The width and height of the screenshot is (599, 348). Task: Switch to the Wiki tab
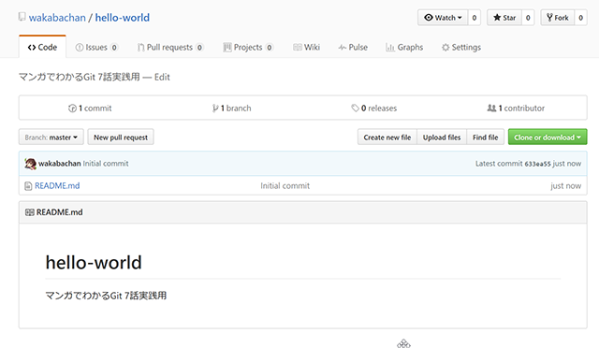point(306,47)
